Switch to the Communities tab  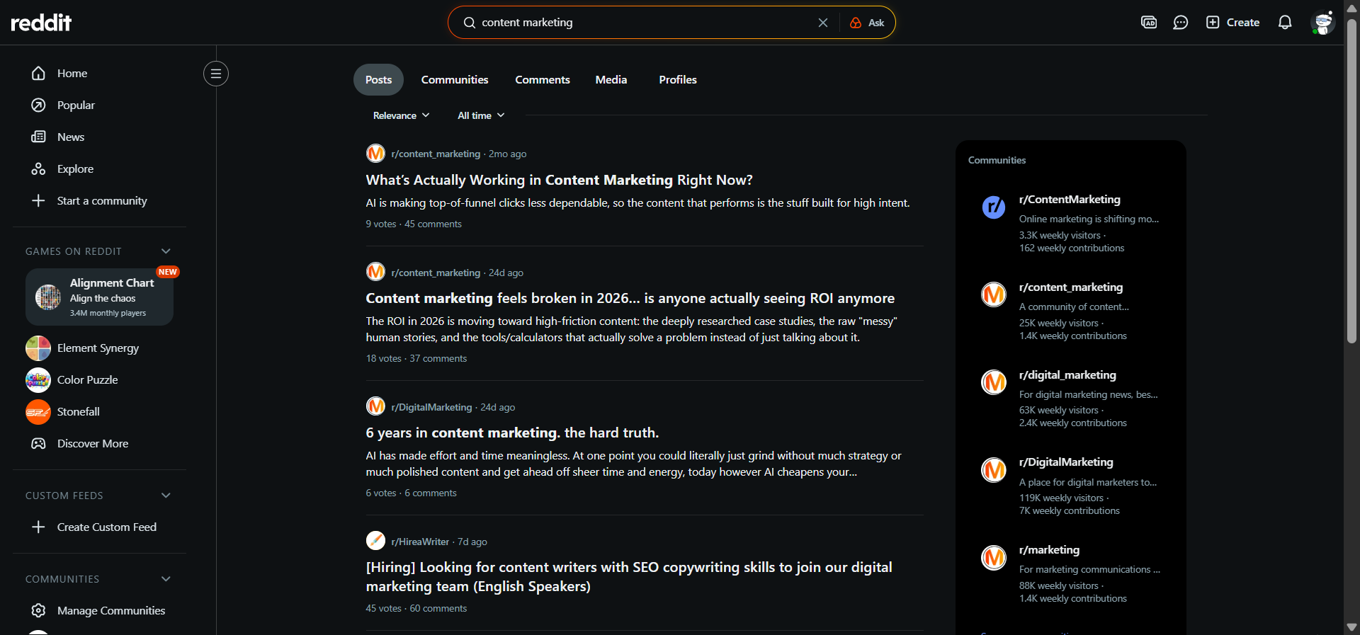(x=455, y=80)
